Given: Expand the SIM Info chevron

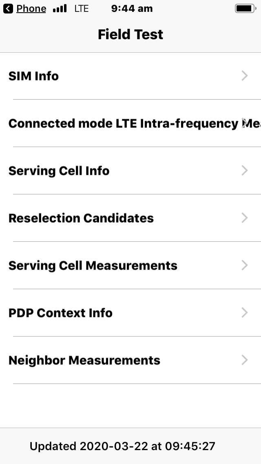Looking at the screenshot, I should [245, 76].
